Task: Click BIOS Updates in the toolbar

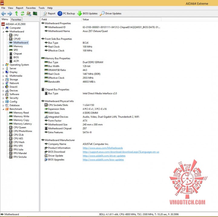Action: pos(88,14)
